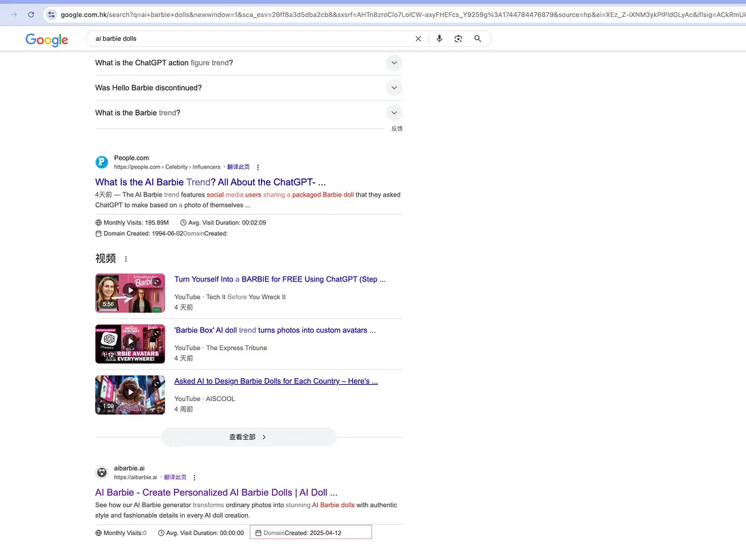Click 'YouTube · AISCOOL' source text

205,399
